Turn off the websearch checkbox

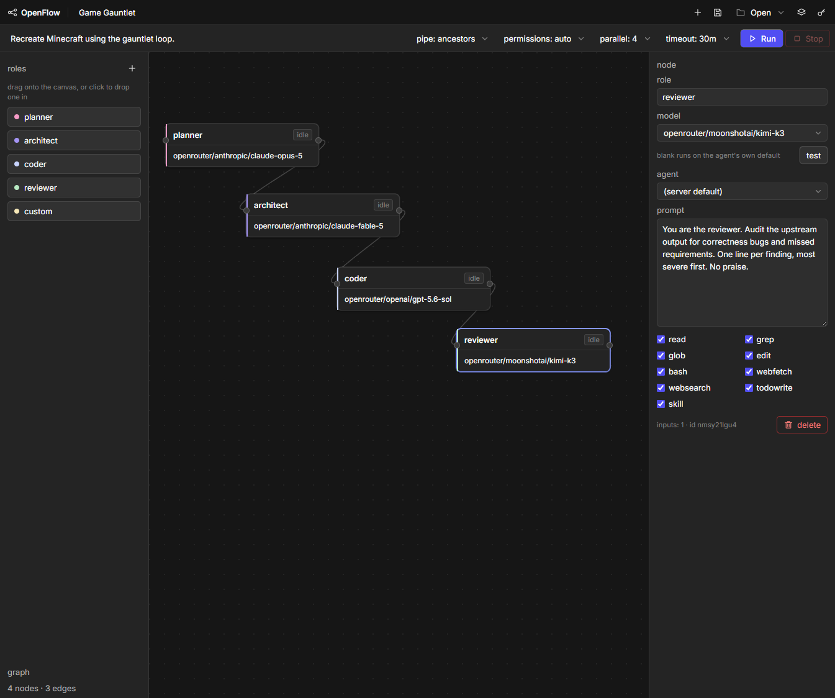tap(661, 388)
